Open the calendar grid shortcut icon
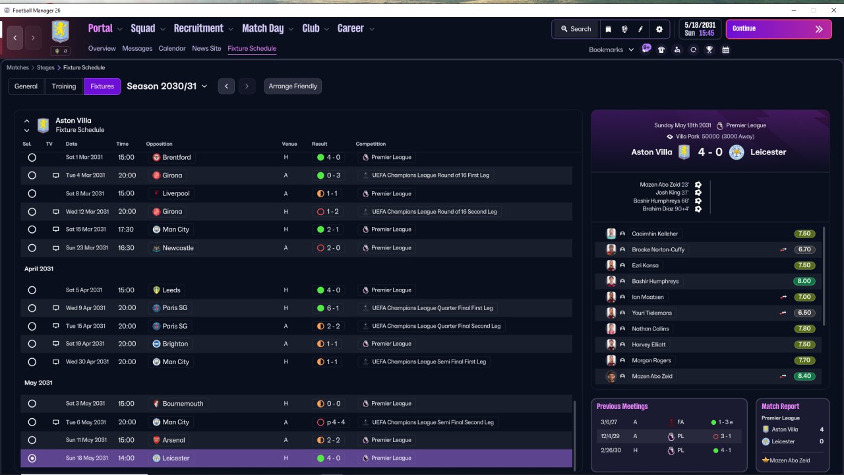 [725, 49]
